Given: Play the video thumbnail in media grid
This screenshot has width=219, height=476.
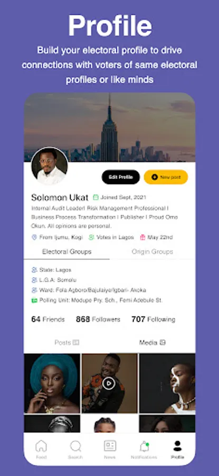Looking at the screenshot, I should [x=109, y=383].
